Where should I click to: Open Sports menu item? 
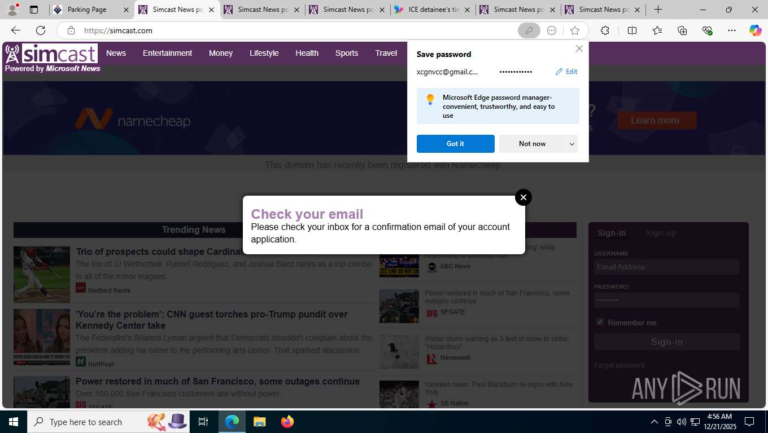(x=347, y=53)
